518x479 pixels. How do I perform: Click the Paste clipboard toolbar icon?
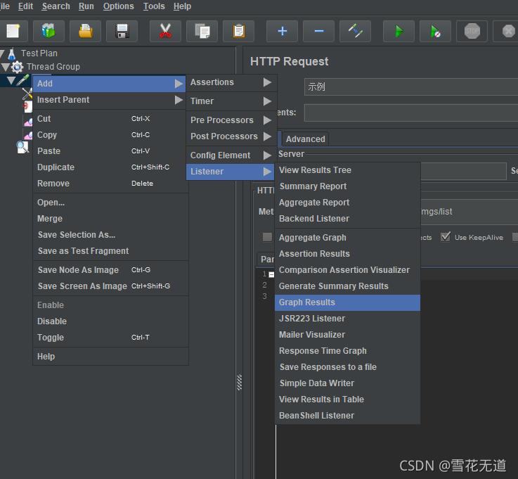click(x=239, y=31)
